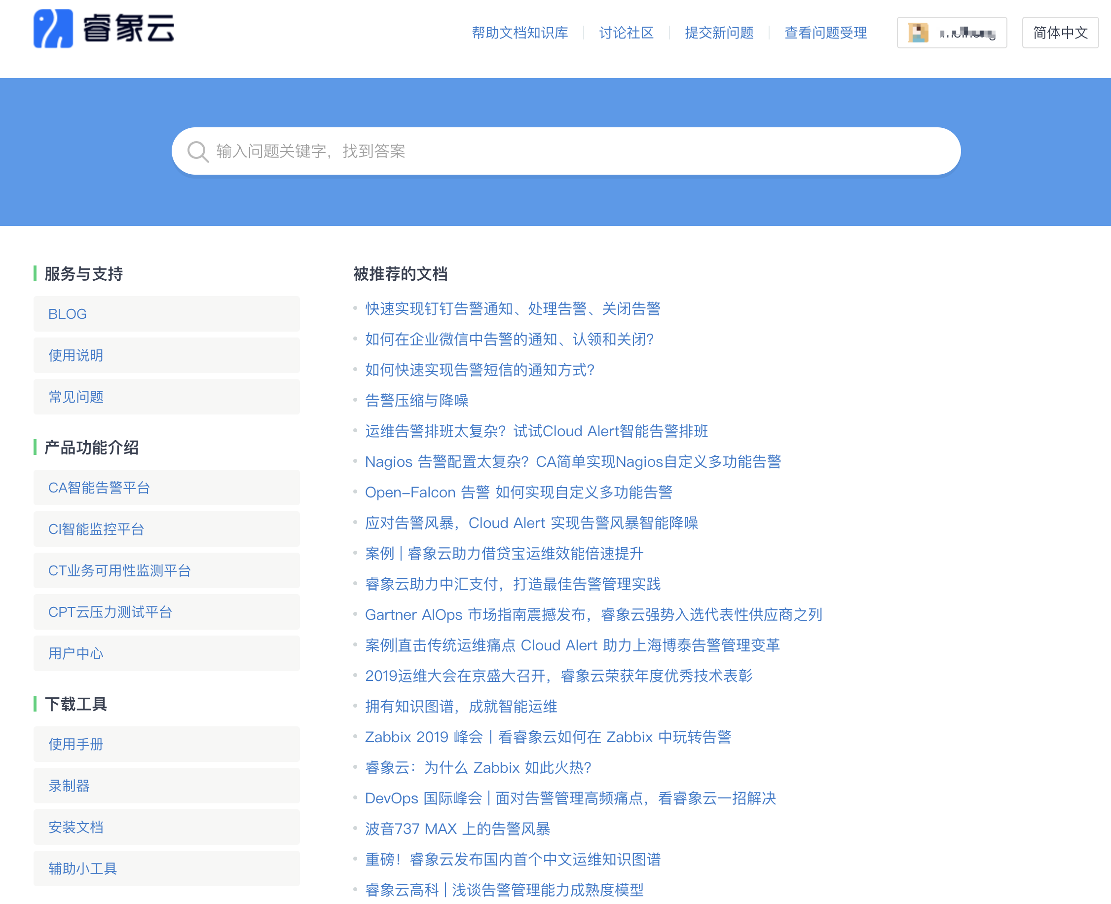Image resolution: width=1111 pixels, height=904 pixels.
Task: Open 帮助文档知识库 in the top navigation
Action: point(519,33)
